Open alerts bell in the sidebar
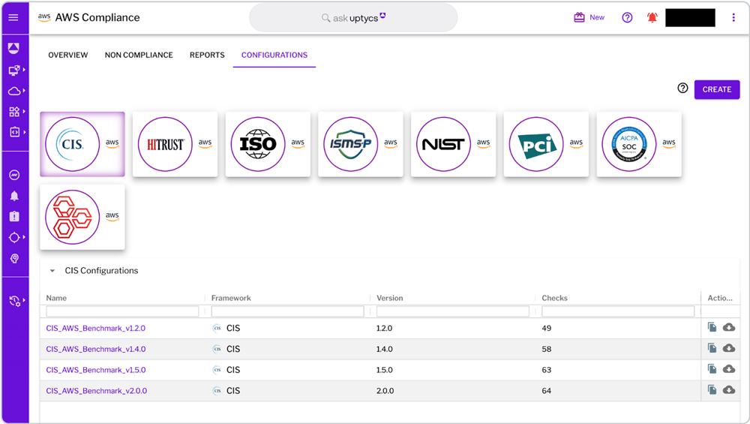Screen dimensions: 750x424 coord(14,196)
